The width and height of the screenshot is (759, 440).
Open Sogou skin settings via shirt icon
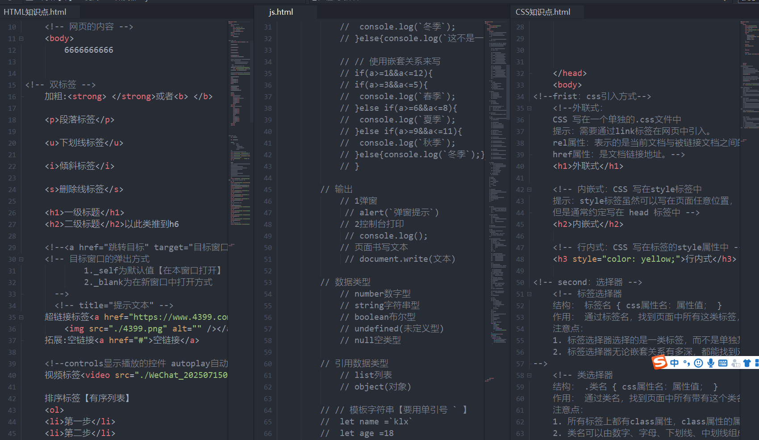(747, 363)
